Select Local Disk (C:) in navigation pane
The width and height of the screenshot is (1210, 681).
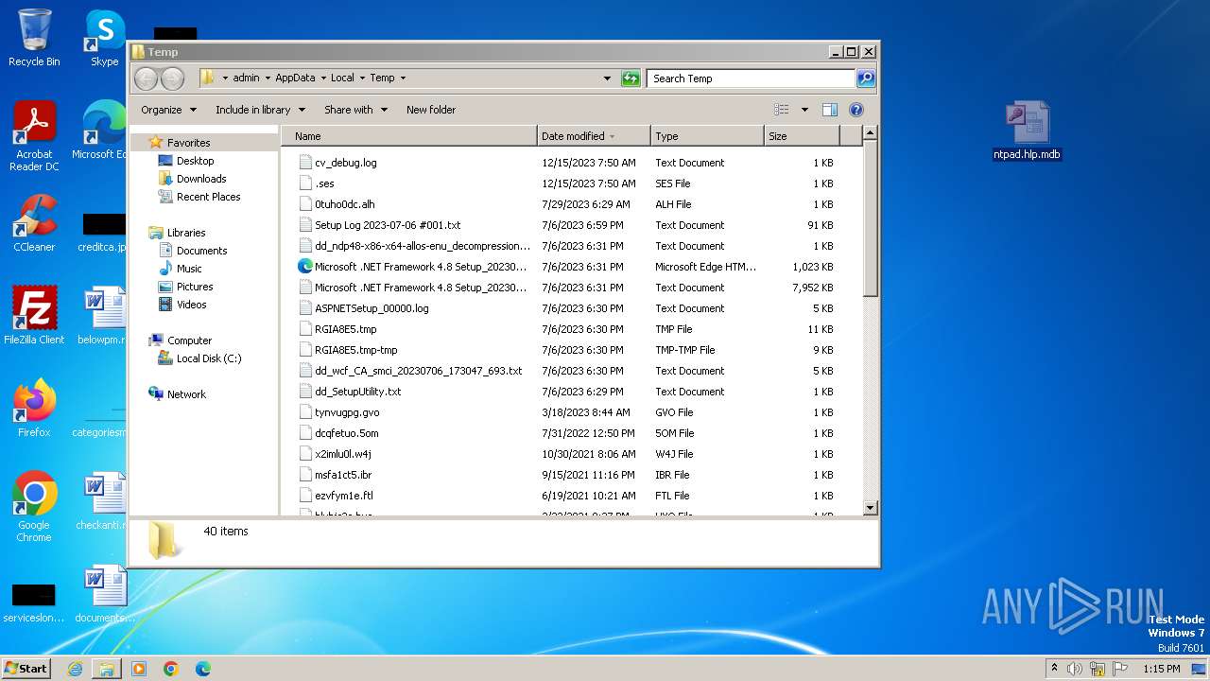point(208,358)
